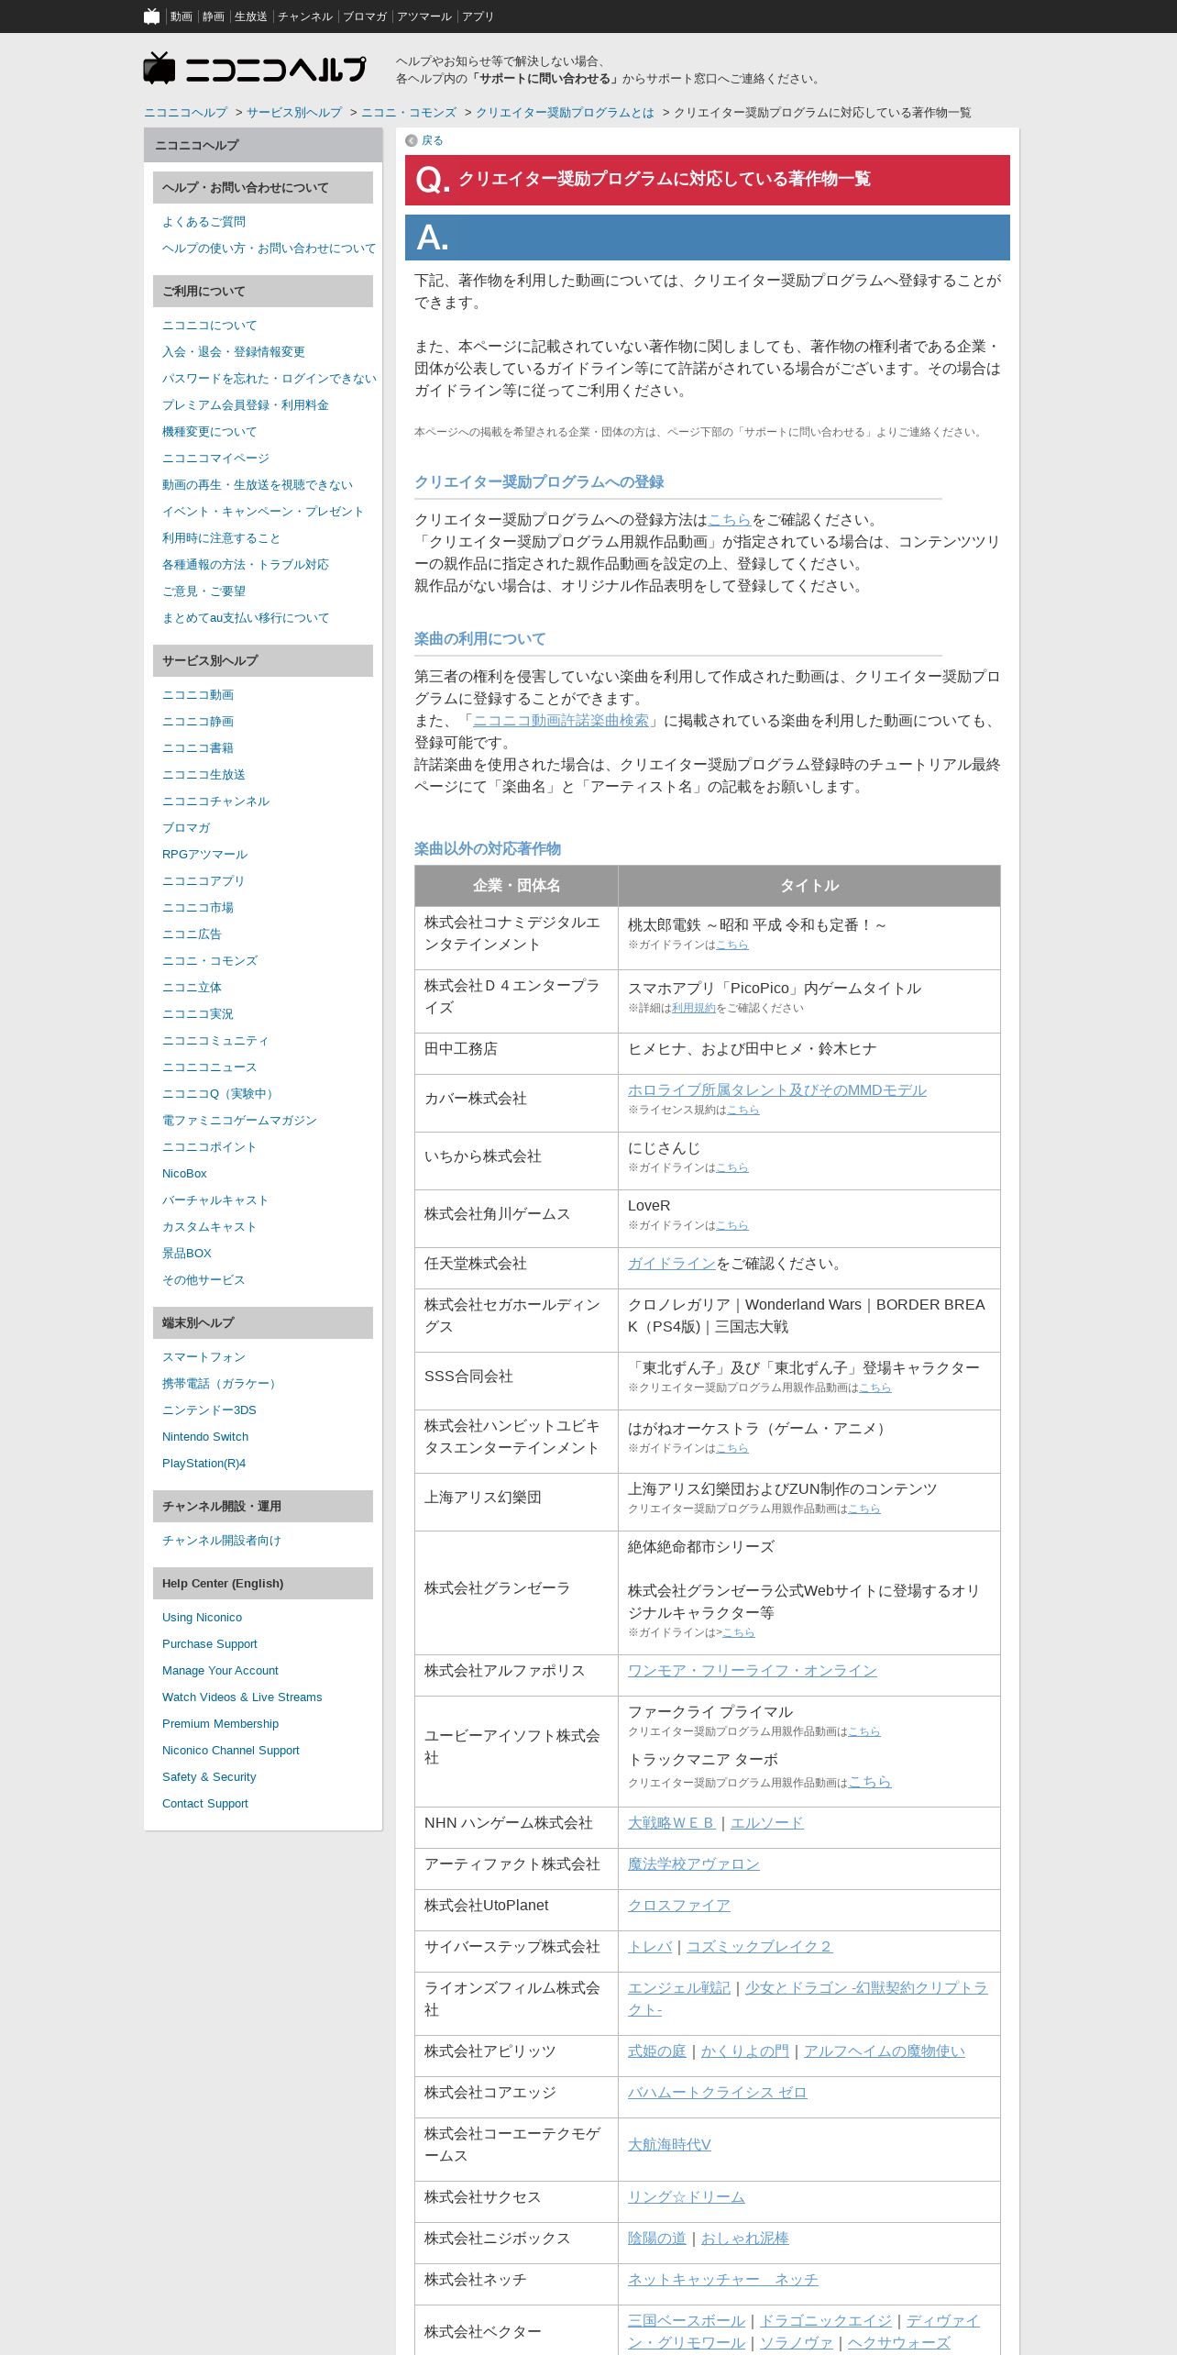Open Nintendo Switch device help link

click(x=205, y=1437)
